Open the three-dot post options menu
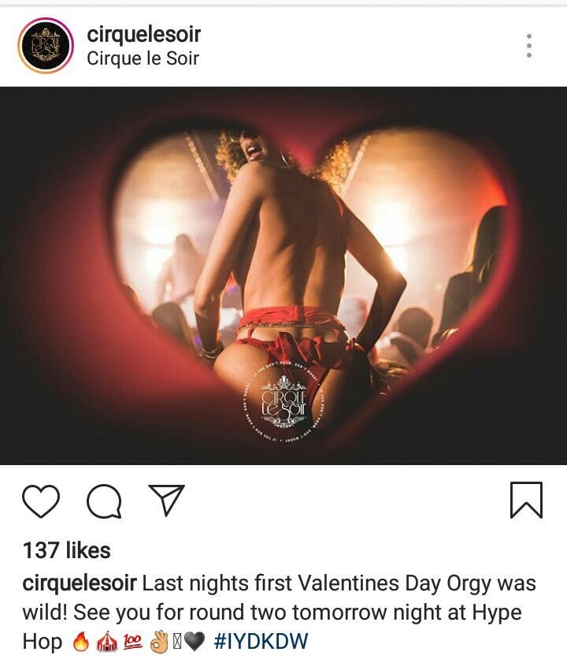Image resolution: width=567 pixels, height=663 pixels. coord(529,46)
